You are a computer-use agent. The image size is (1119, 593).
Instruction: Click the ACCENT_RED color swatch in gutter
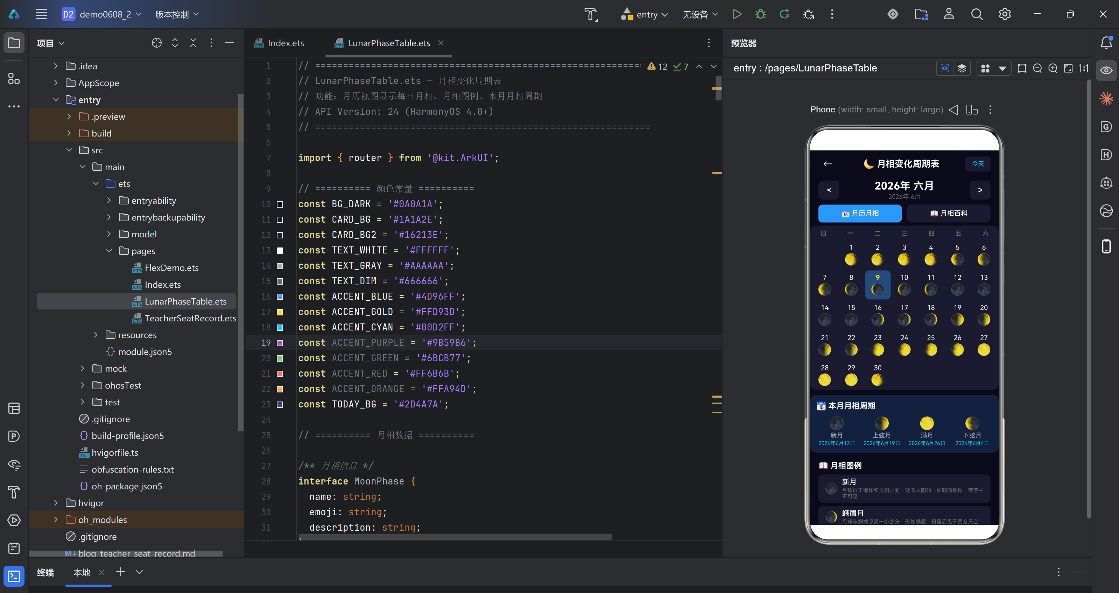pos(280,374)
